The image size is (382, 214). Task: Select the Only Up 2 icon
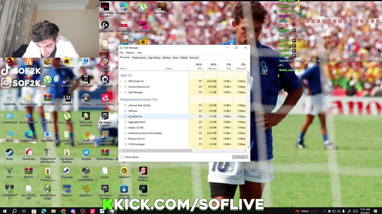point(67,191)
